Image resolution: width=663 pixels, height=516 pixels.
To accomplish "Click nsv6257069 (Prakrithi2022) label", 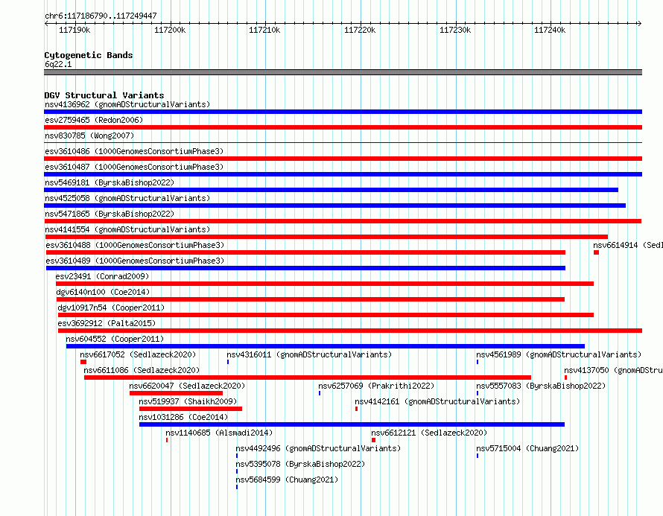I will [376, 386].
